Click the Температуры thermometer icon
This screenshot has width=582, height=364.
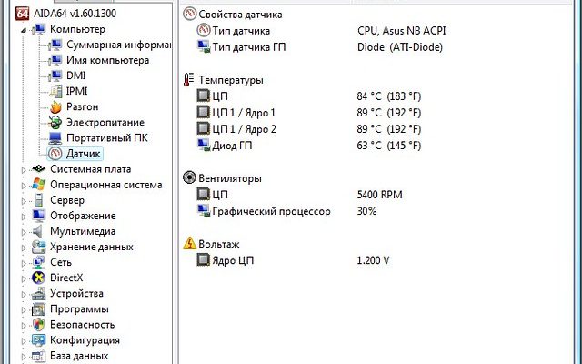(189, 79)
